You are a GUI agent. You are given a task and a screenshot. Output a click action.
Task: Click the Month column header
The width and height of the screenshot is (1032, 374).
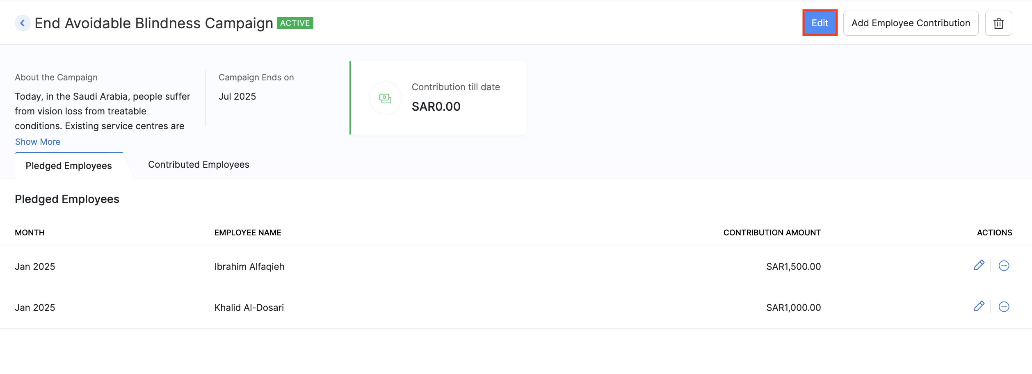pyautogui.click(x=30, y=233)
